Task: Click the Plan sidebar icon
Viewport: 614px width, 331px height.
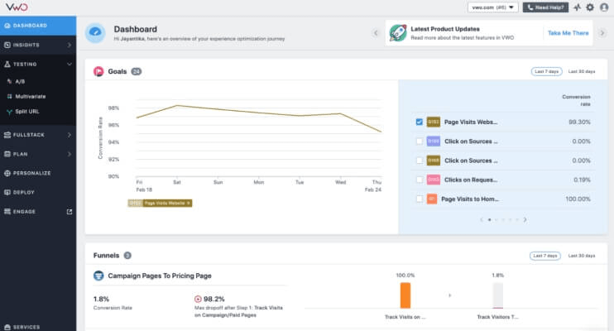Action: pyautogui.click(x=7, y=154)
